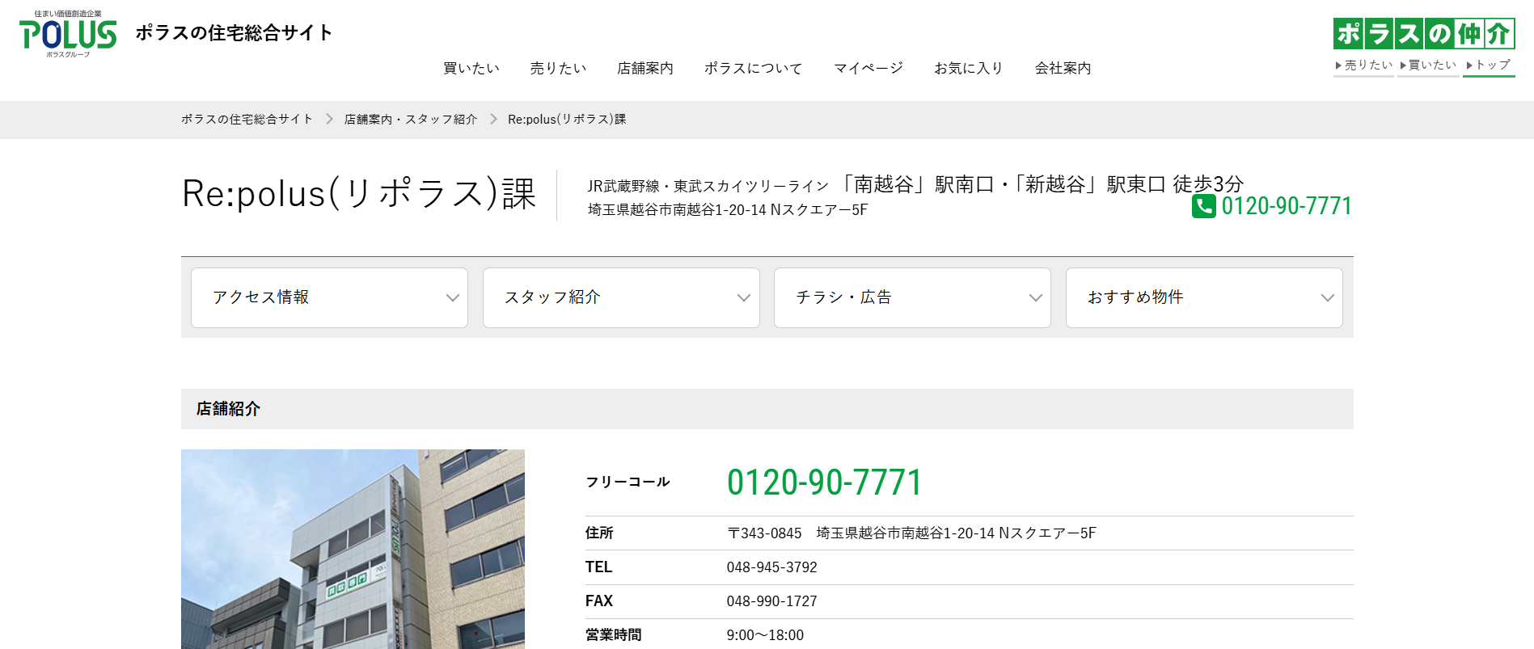Open the 買いたい menu
Viewport: 1534px width, 649px height.
click(x=471, y=68)
